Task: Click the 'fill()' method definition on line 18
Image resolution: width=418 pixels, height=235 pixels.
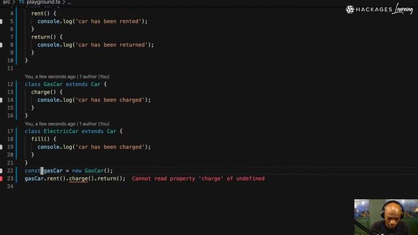Action: coord(40,139)
